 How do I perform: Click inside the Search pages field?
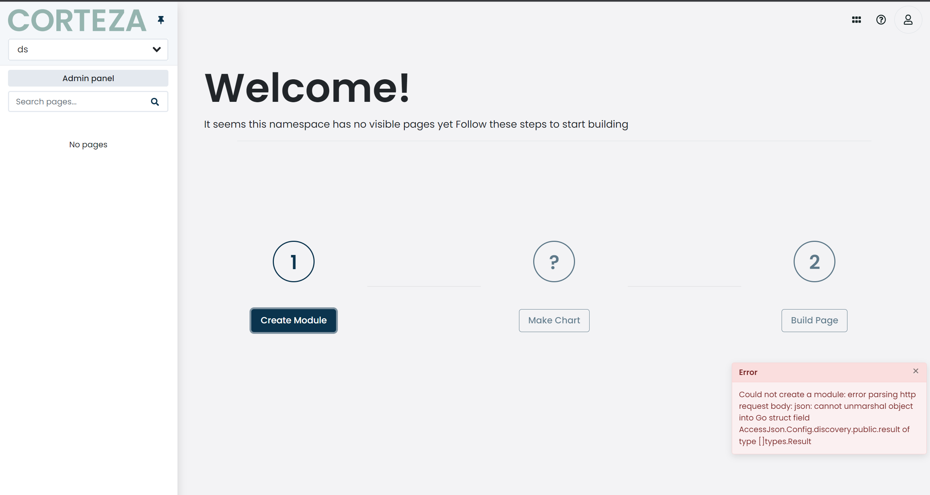coord(73,101)
